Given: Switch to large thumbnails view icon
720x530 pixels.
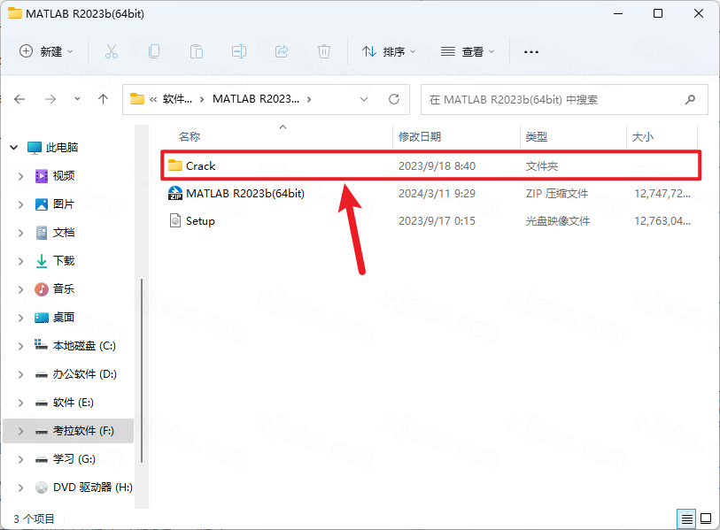Looking at the screenshot, I should (706, 518).
